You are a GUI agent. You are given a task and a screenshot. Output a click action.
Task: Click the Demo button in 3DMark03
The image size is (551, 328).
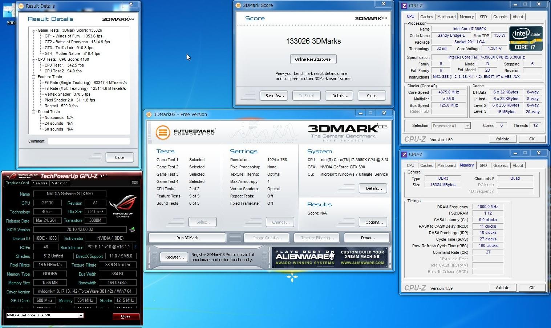367,238
